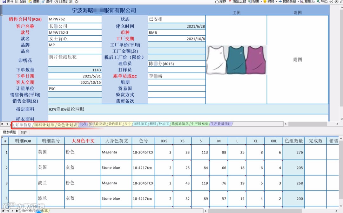Click the 填出运数 toolbar item

pos(237,1)
